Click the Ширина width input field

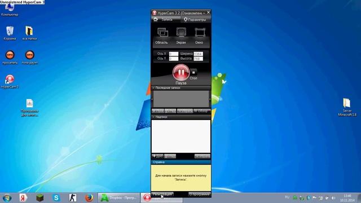198,54
